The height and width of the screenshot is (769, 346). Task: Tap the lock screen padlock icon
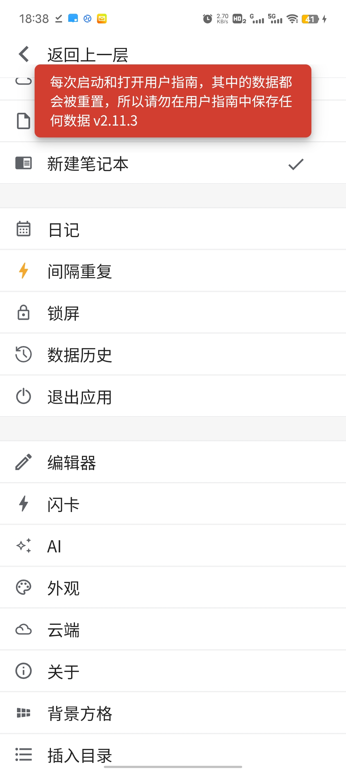23,313
